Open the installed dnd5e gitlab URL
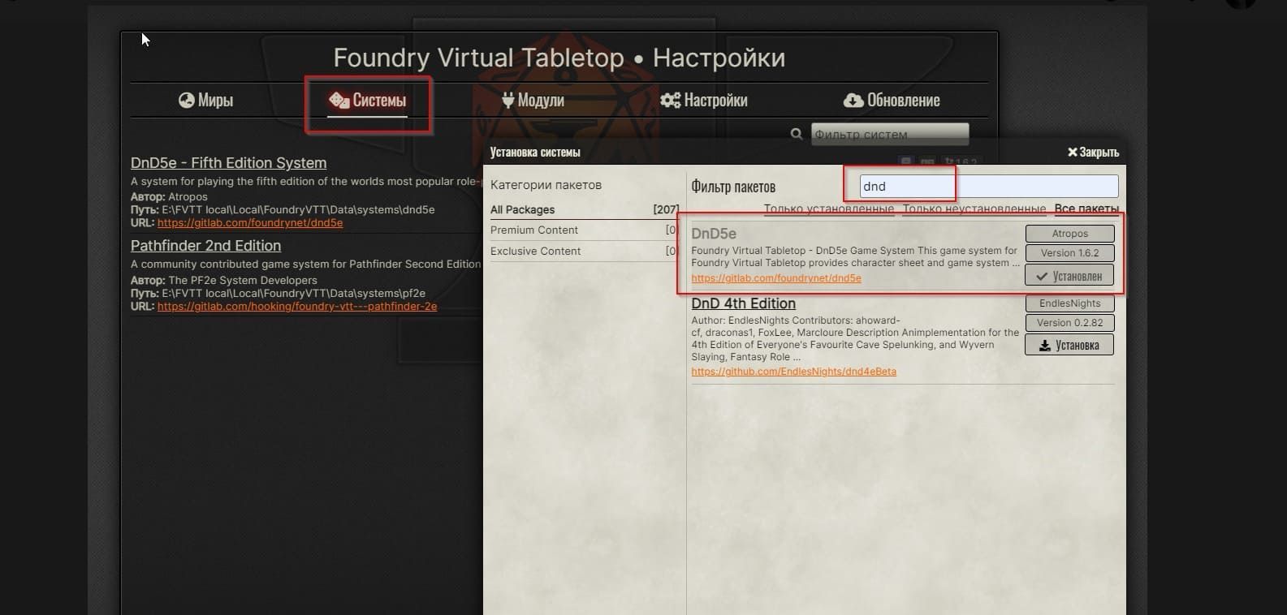 click(x=250, y=222)
